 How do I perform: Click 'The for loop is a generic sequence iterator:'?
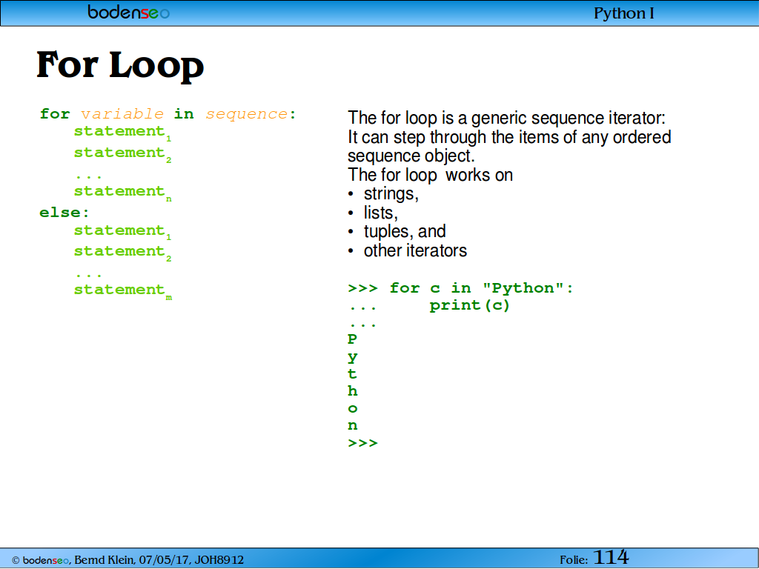507,118
